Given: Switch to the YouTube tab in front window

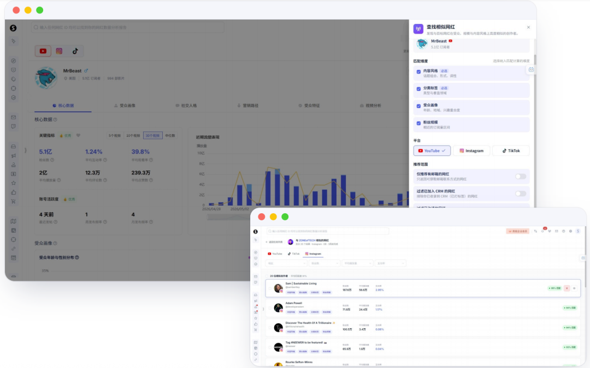Looking at the screenshot, I should [275, 254].
